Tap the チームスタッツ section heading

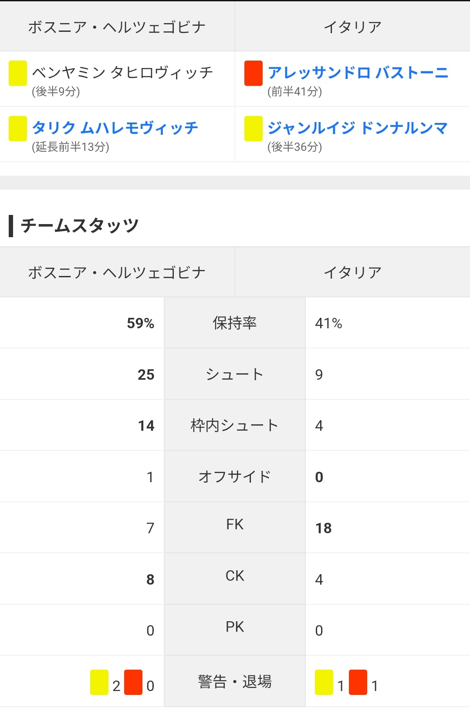[x=80, y=226]
